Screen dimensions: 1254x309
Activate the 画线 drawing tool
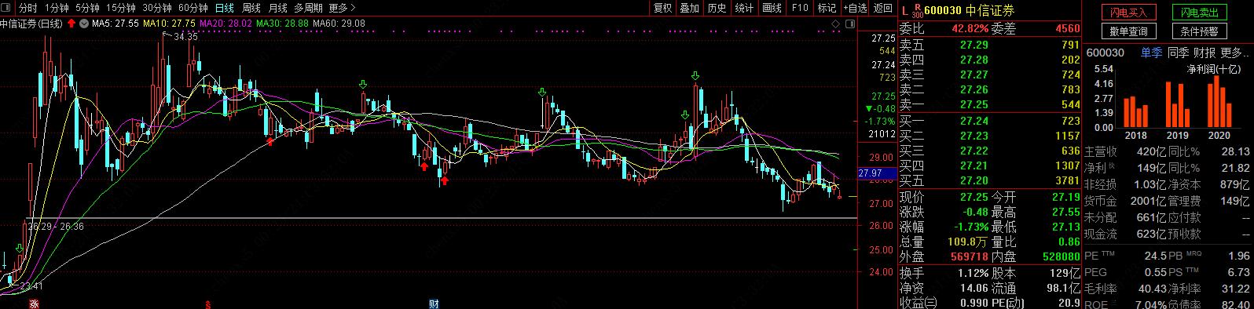(x=772, y=8)
